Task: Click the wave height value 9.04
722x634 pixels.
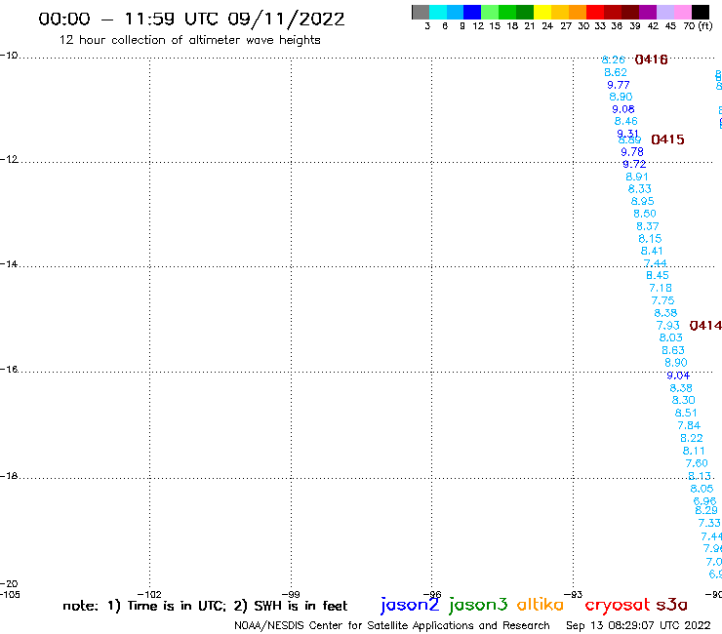Action: coord(678,376)
